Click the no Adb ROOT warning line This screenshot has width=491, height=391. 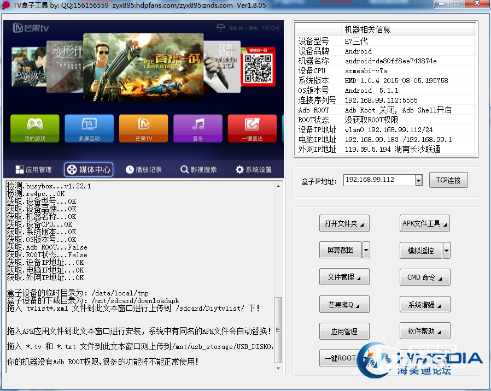click(103, 362)
